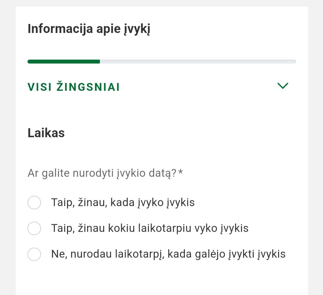Click the green filled part of progress bar
The image size is (323, 295).
(64, 62)
